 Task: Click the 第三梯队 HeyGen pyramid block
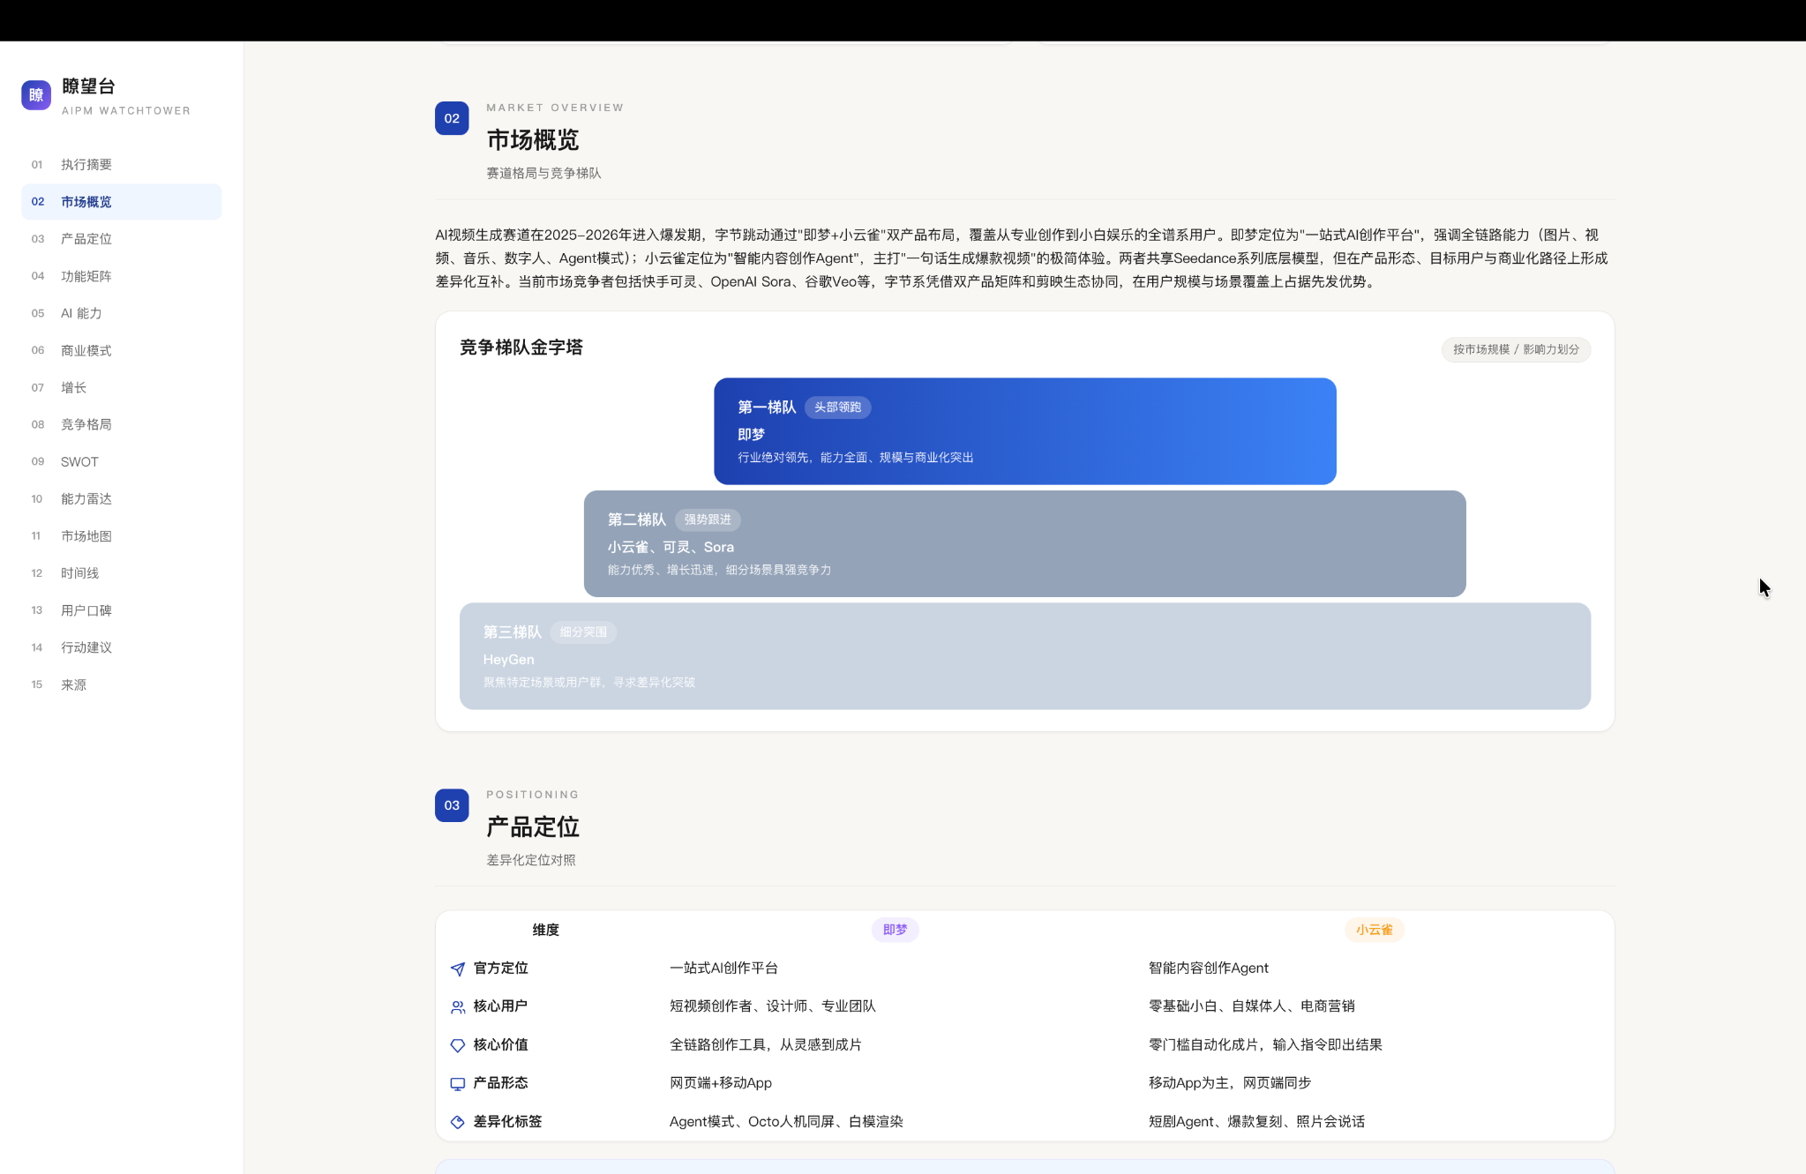pos(1024,656)
